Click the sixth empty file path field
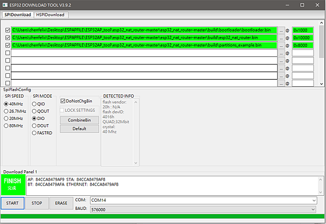Image resolution: width=326 pixels, height=224 pixels. tap(144, 68)
